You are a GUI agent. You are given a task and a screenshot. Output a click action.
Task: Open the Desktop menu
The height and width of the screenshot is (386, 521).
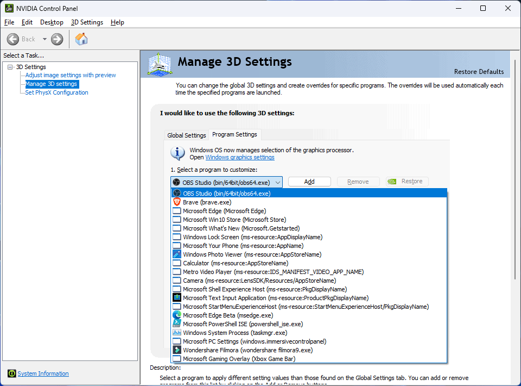[x=52, y=22]
